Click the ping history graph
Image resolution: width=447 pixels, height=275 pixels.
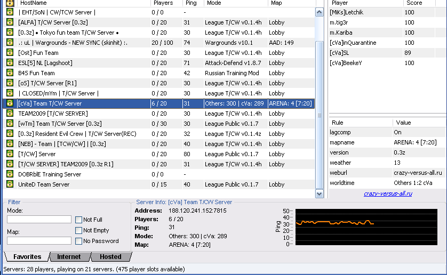point(366,227)
